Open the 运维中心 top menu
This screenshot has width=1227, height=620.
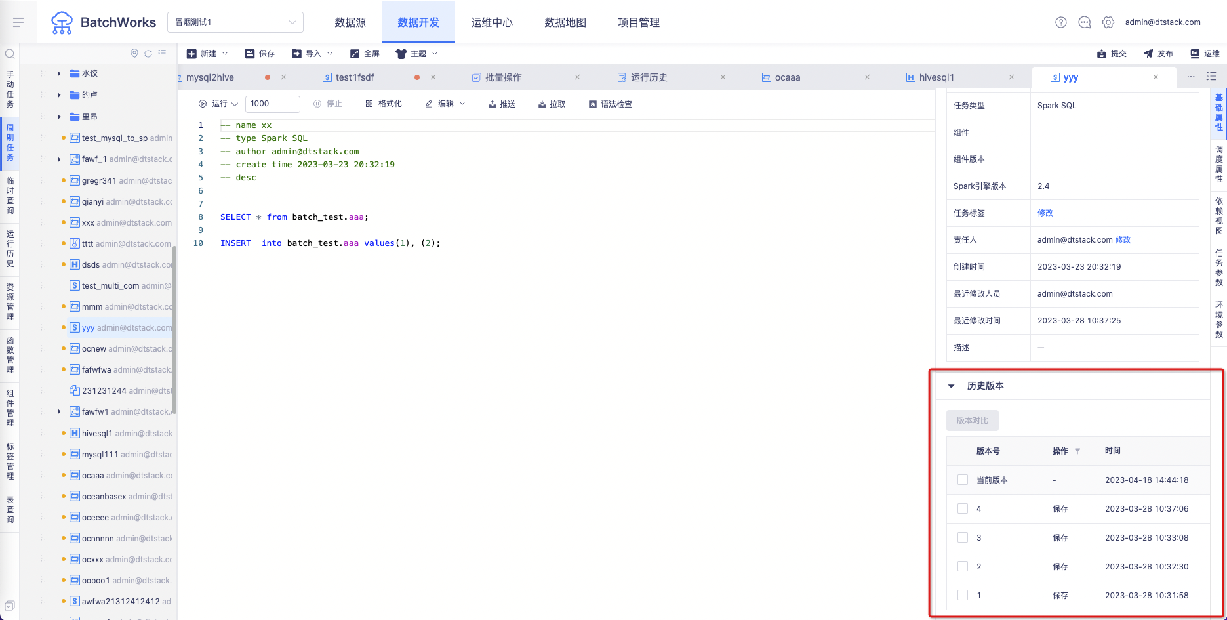point(492,22)
